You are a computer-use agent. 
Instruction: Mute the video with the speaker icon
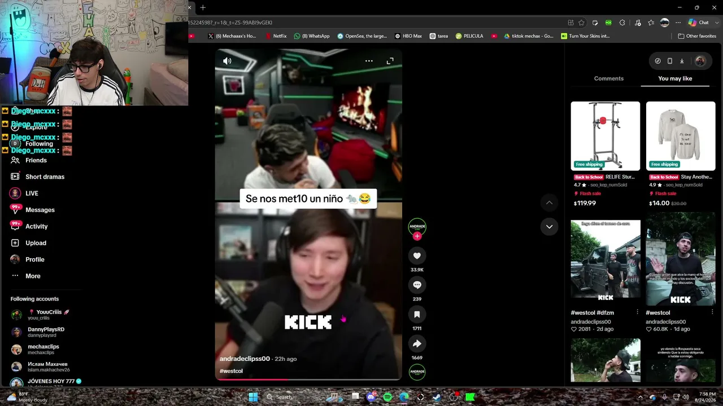click(227, 61)
